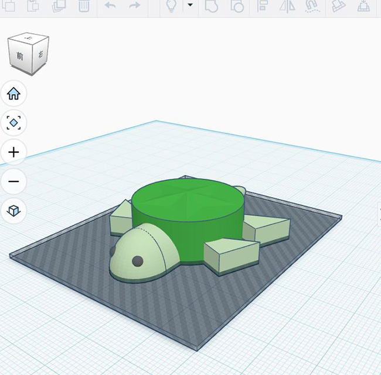Click the Duplicate and repeat icon

(59, 5)
